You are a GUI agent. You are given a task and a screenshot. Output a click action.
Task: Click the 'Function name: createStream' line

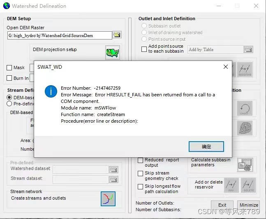tap(93, 114)
